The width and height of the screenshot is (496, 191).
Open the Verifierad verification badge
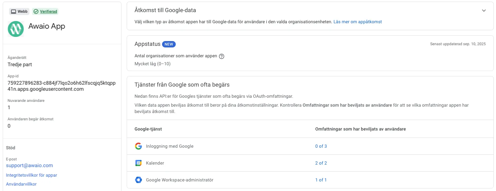pos(45,11)
